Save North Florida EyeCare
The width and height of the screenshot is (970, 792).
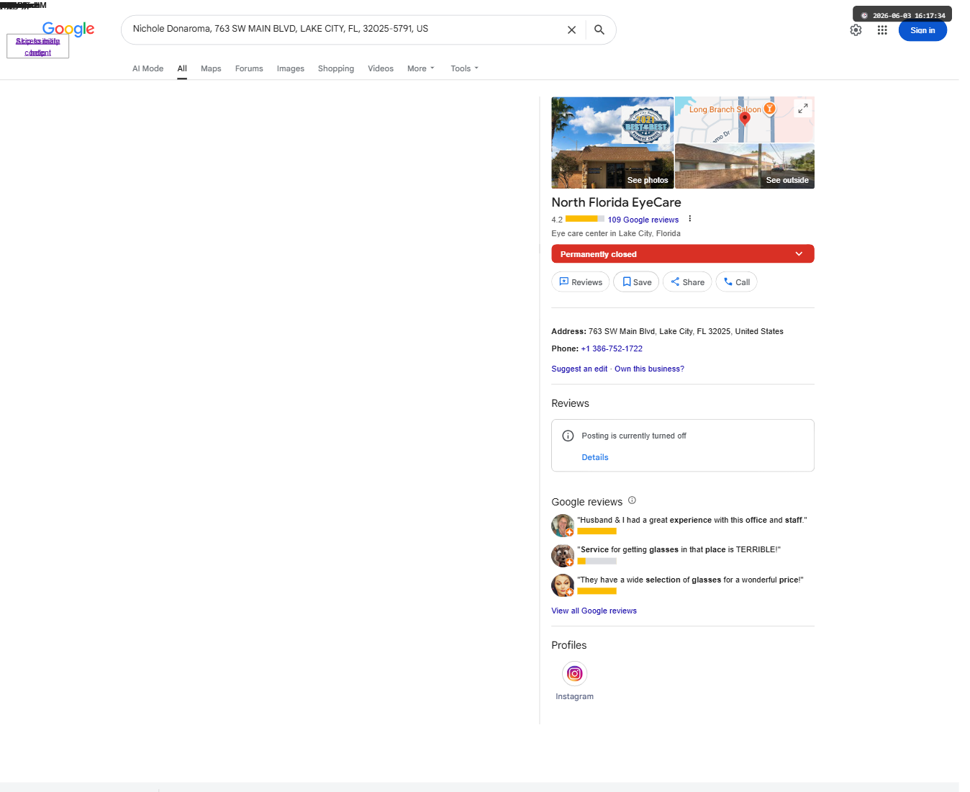click(x=636, y=282)
